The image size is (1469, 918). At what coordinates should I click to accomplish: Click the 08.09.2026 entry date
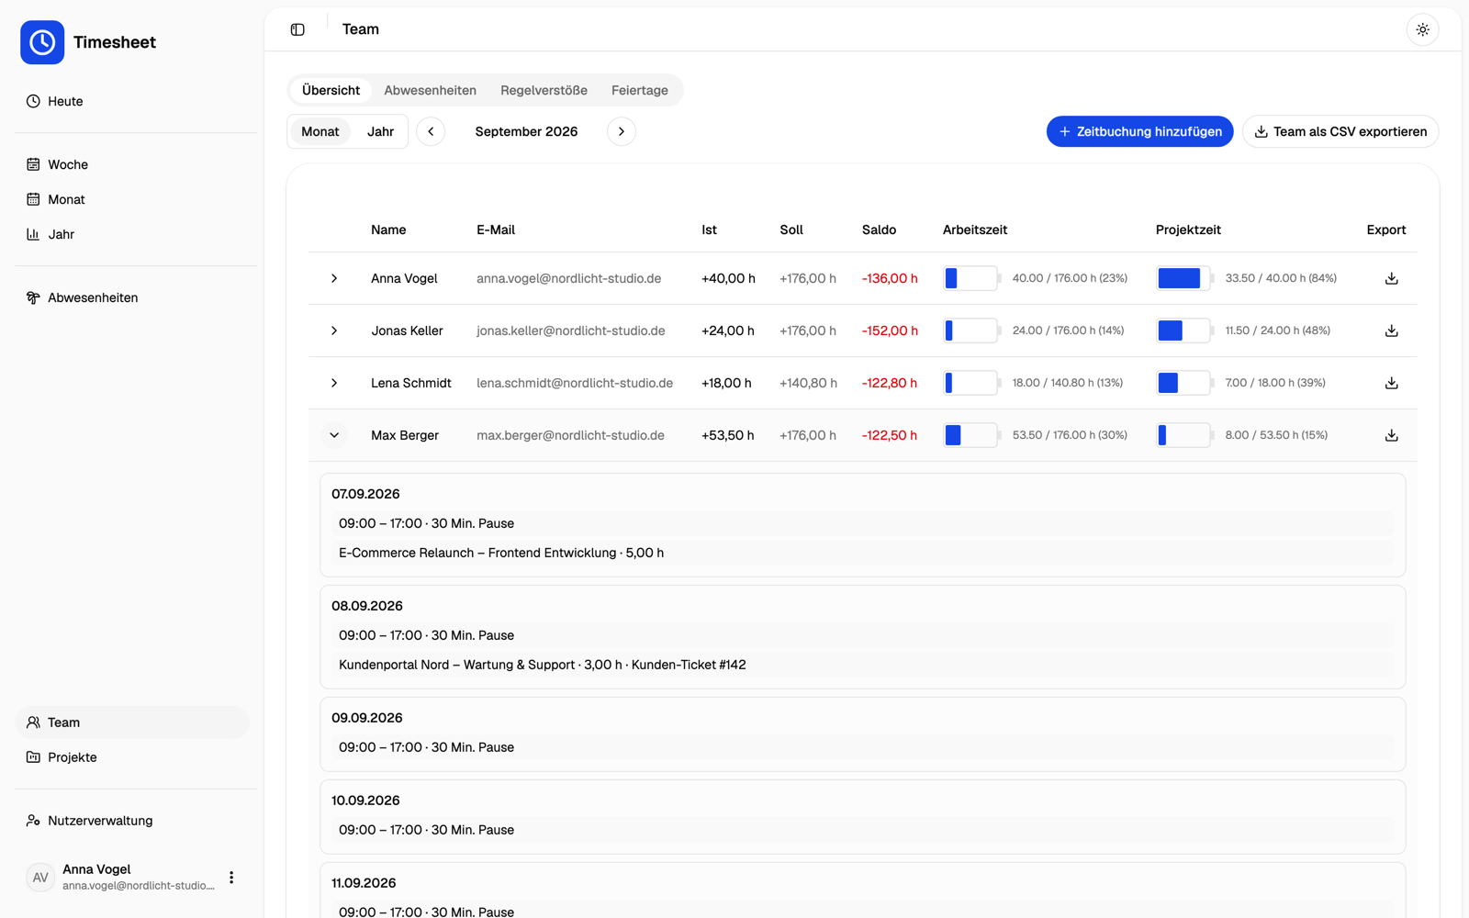(367, 606)
